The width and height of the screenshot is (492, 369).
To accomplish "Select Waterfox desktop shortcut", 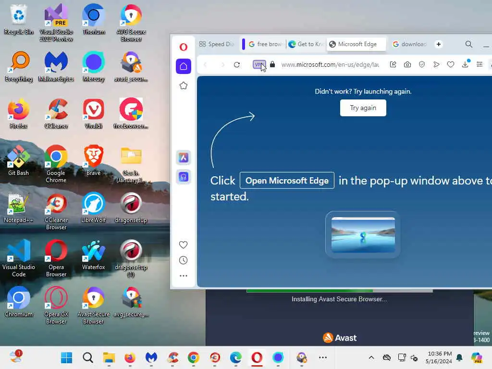I will 94,255.
